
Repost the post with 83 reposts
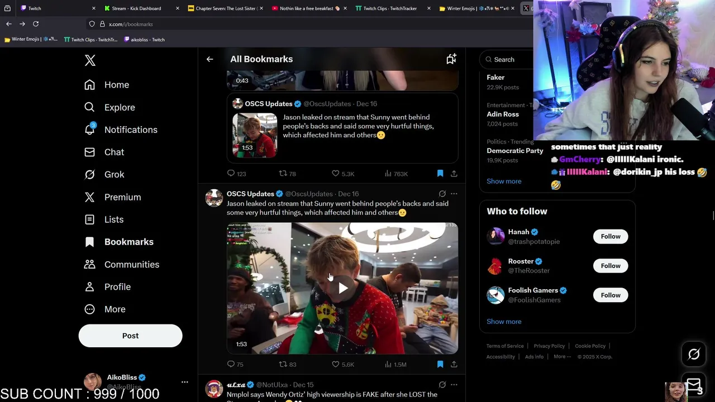pyautogui.click(x=287, y=364)
